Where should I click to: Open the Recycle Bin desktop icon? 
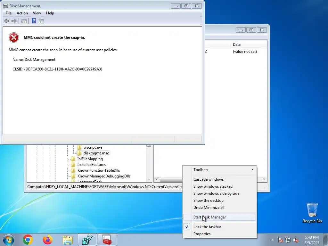click(x=312, y=213)
